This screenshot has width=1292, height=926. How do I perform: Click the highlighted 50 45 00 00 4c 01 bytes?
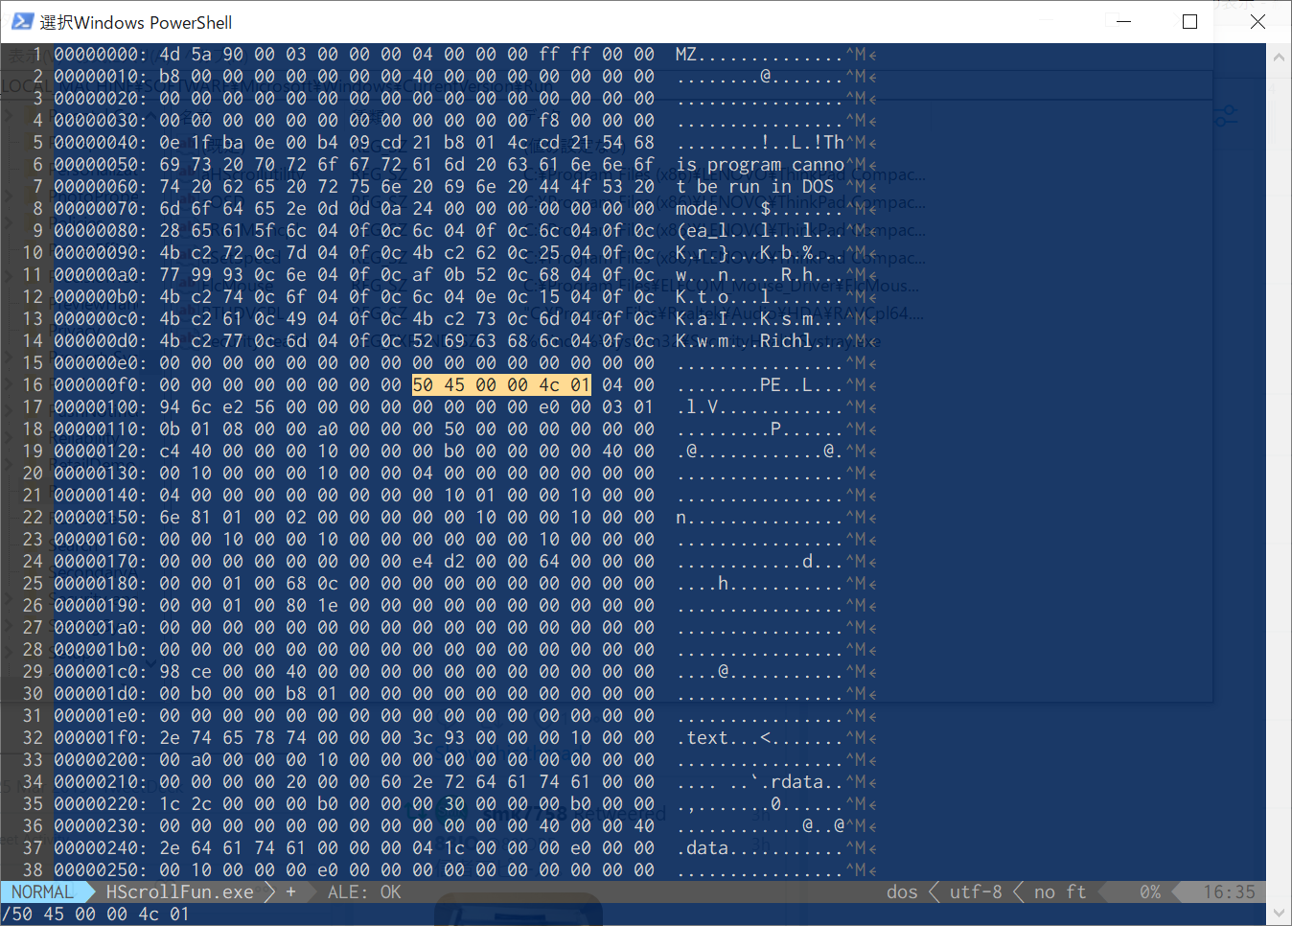pos(501,385)
